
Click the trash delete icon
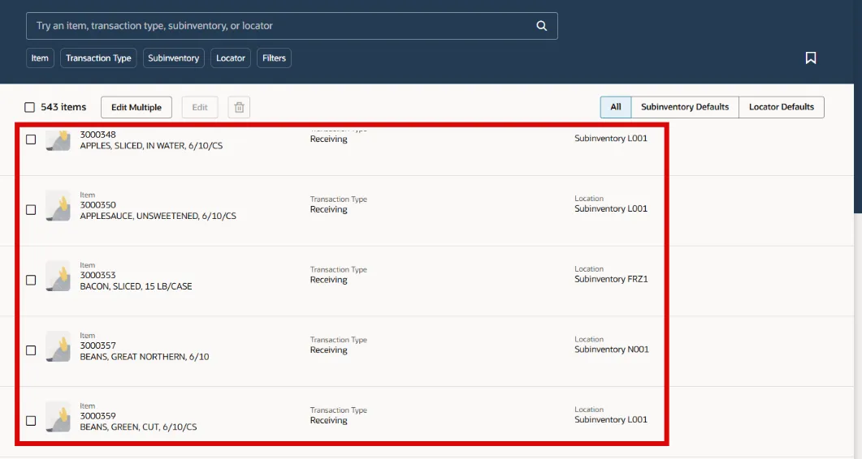(x=239, y=107)
